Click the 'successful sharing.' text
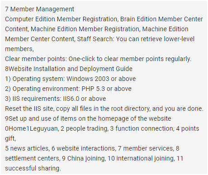Image resolution: width=208 pixels, height=175 pixels. (33, 168)
